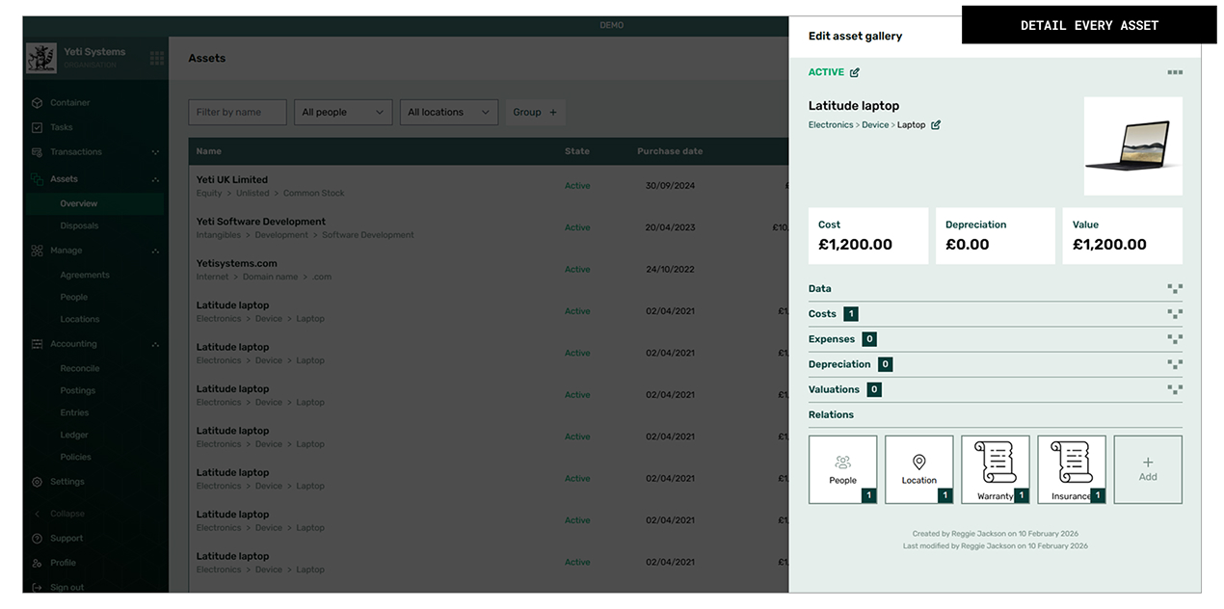The image size is (1224, 609).
Task: Select Reconcile under Accounting
Action: (x=79, y=367)
